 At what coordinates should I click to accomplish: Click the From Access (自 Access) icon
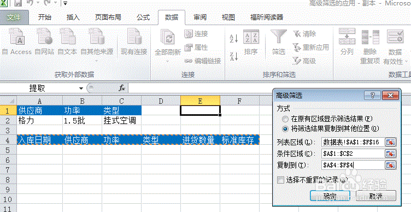tap(17, 37)
